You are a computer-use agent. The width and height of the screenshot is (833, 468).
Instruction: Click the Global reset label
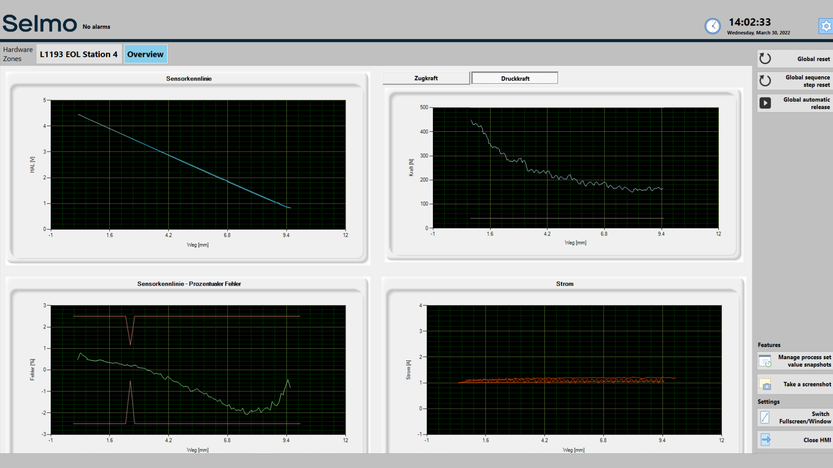(813, 59)
